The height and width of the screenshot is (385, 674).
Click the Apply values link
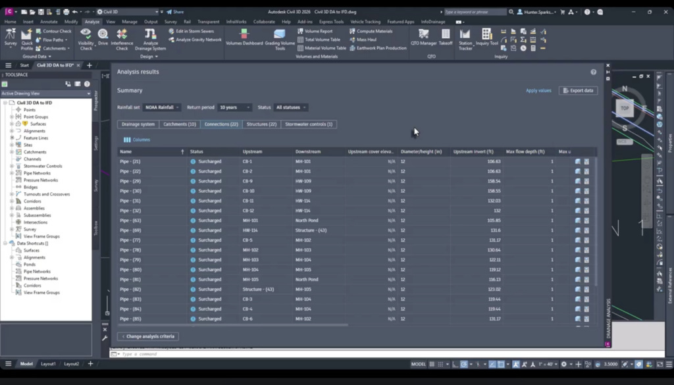pos(538,91)
